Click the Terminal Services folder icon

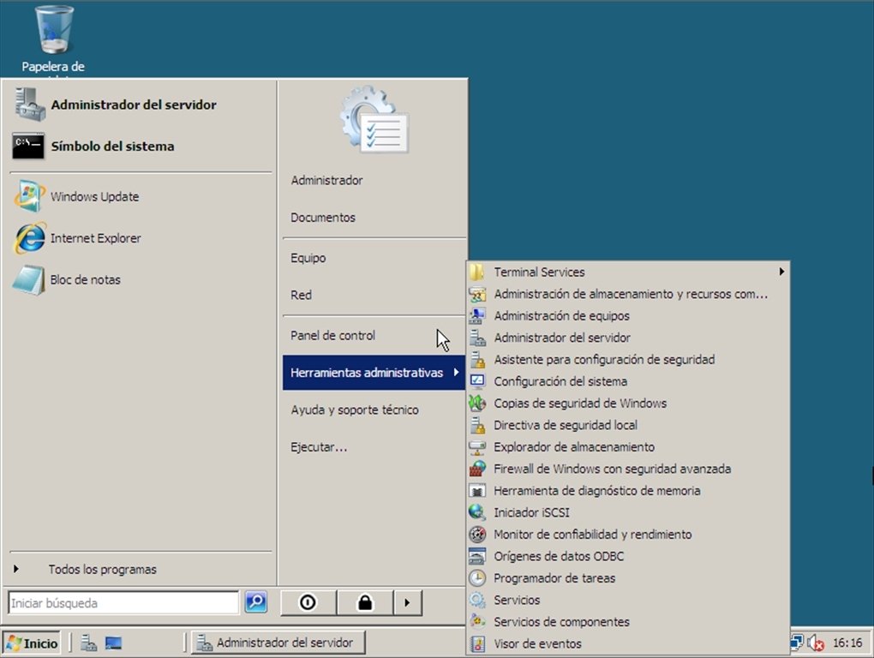pos(477,272)
